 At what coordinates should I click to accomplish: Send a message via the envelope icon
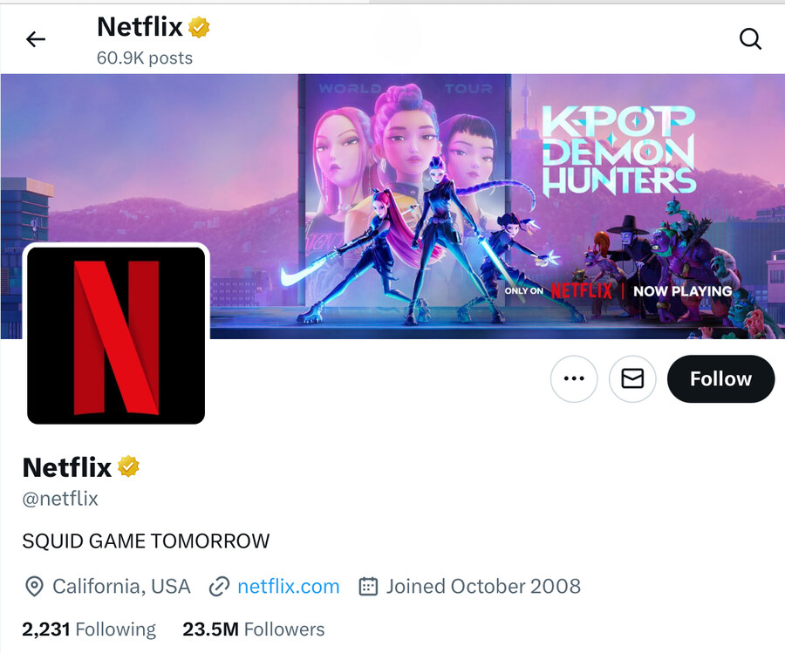(632, 378)
